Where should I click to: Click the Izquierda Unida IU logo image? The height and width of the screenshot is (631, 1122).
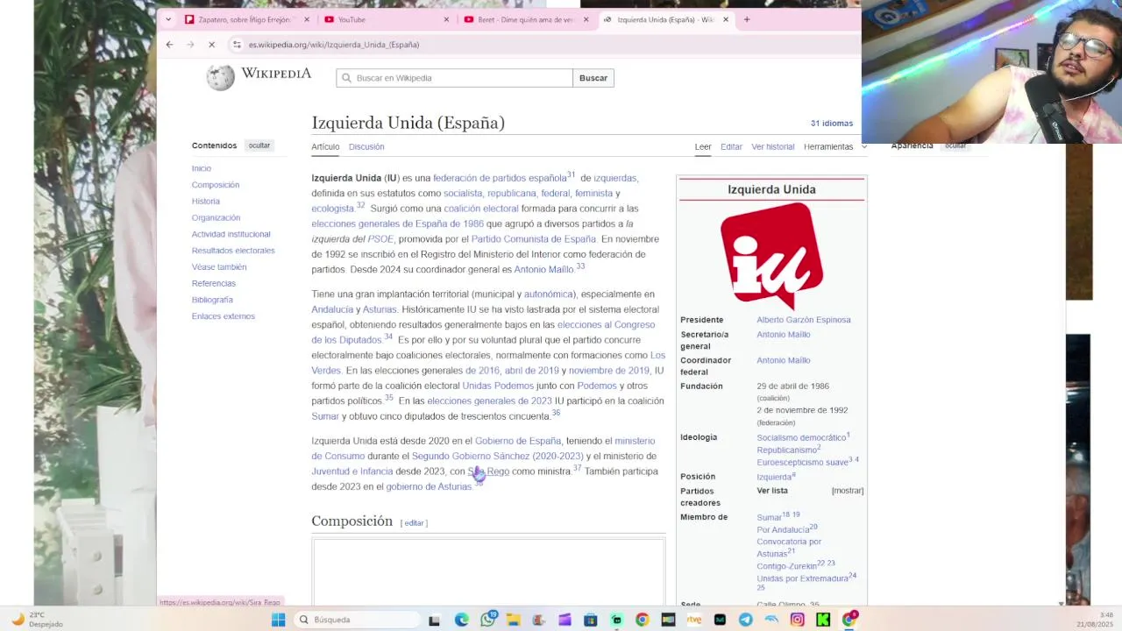pos(771,256)
